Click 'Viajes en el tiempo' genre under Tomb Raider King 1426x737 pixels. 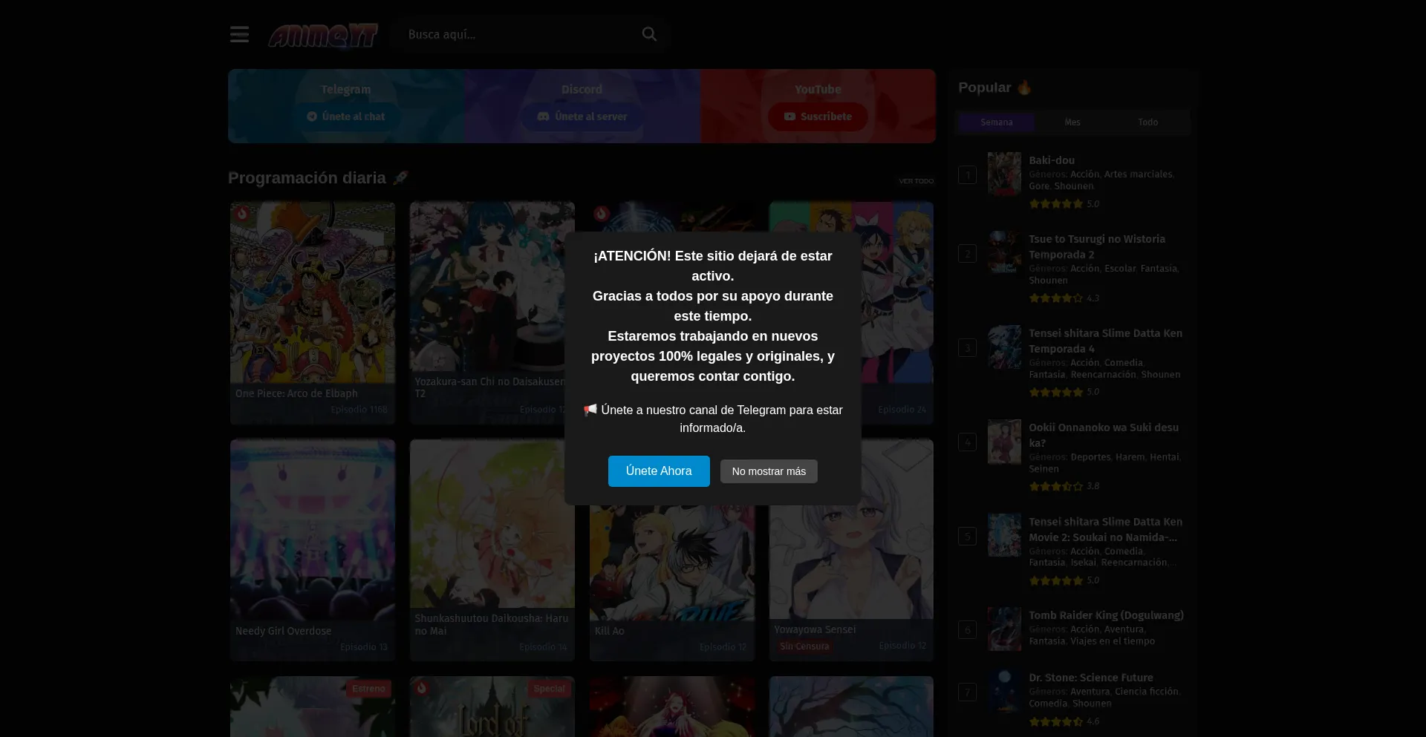[1113, 641]
